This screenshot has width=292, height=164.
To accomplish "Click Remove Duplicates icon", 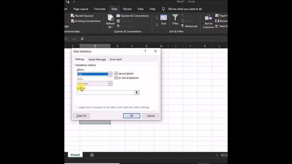I will pyautogui.click(x=217, y=21).
